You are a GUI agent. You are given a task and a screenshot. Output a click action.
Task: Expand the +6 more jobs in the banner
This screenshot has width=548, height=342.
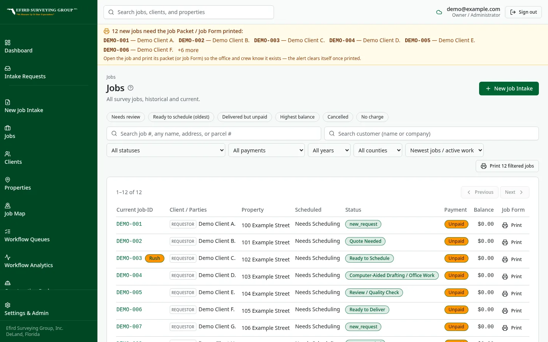(x=188, y=50)
